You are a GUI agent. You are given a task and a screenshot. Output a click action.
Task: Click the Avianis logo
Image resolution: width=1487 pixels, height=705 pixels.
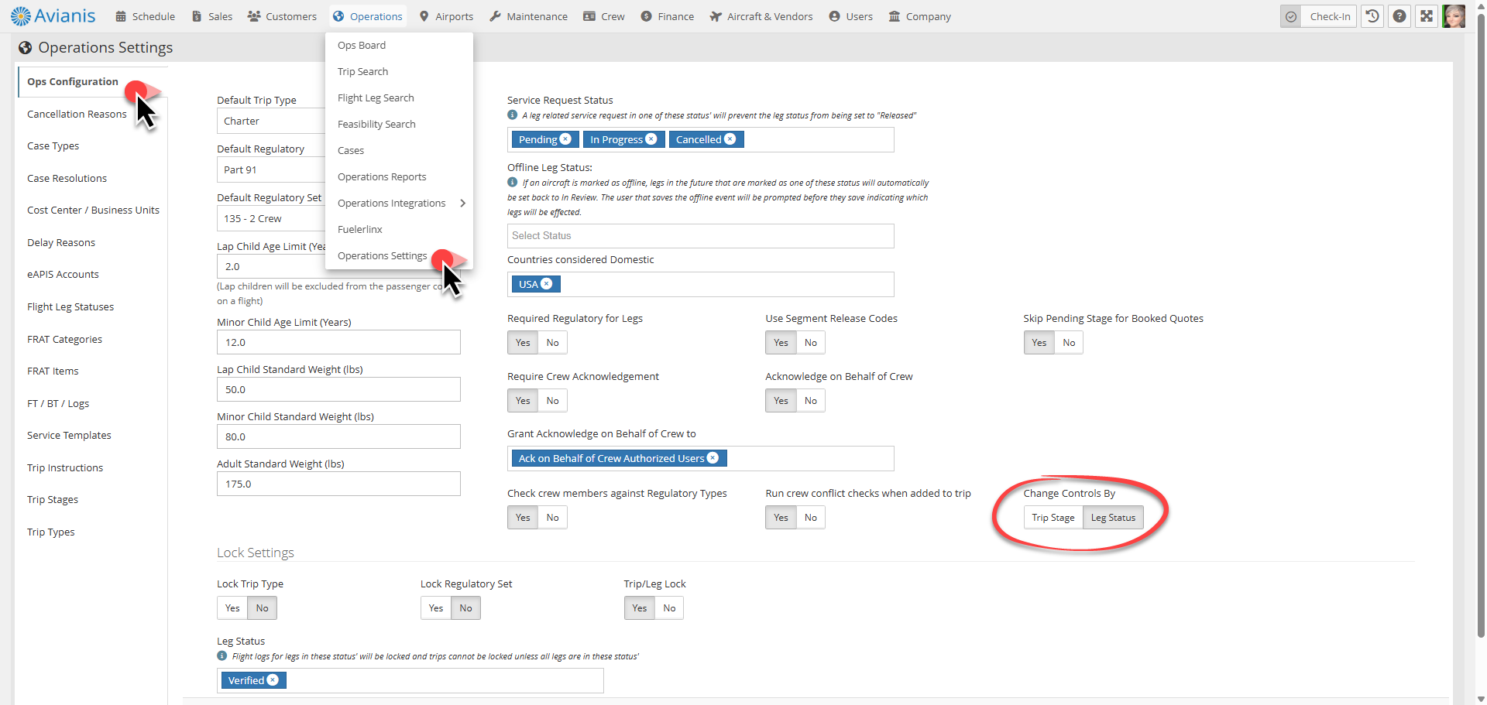point(53,15)
